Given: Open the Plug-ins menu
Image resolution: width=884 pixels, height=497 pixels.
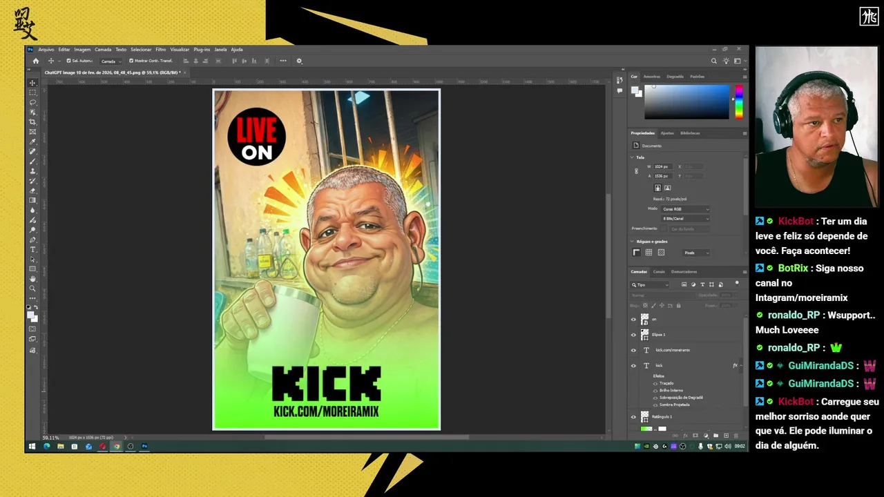Looking at the screenshot, I should coord(202,50).
